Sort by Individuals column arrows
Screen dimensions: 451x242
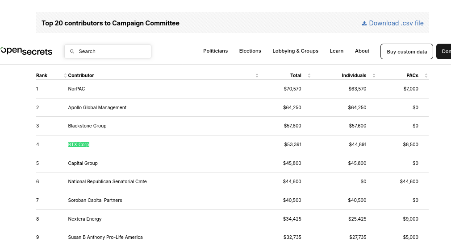374,75
